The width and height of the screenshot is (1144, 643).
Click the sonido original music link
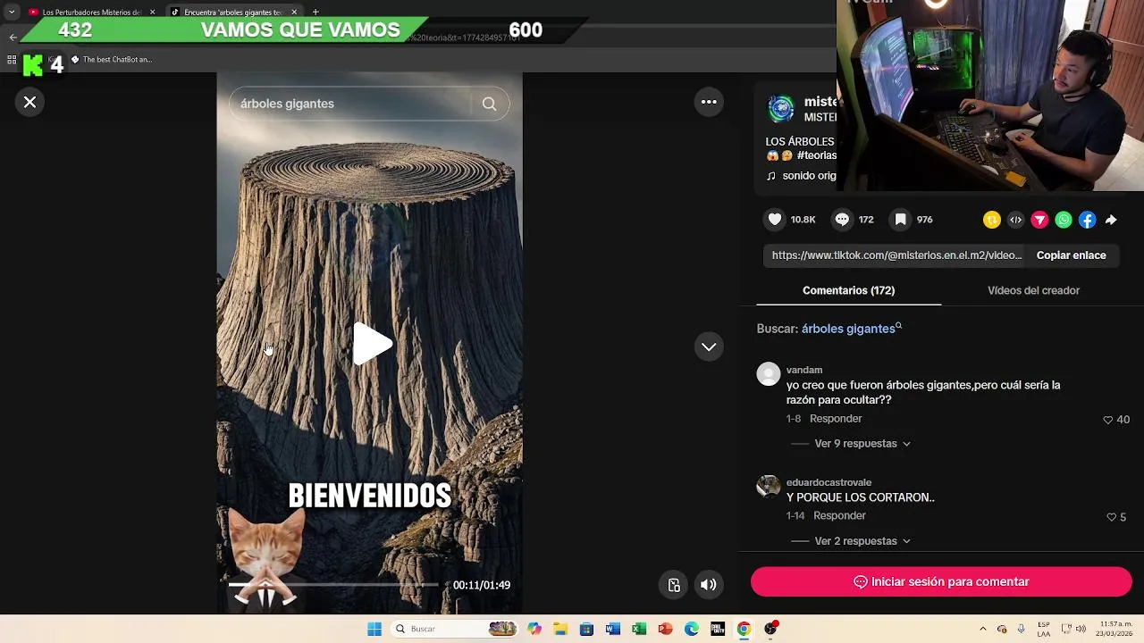point(802,176)
